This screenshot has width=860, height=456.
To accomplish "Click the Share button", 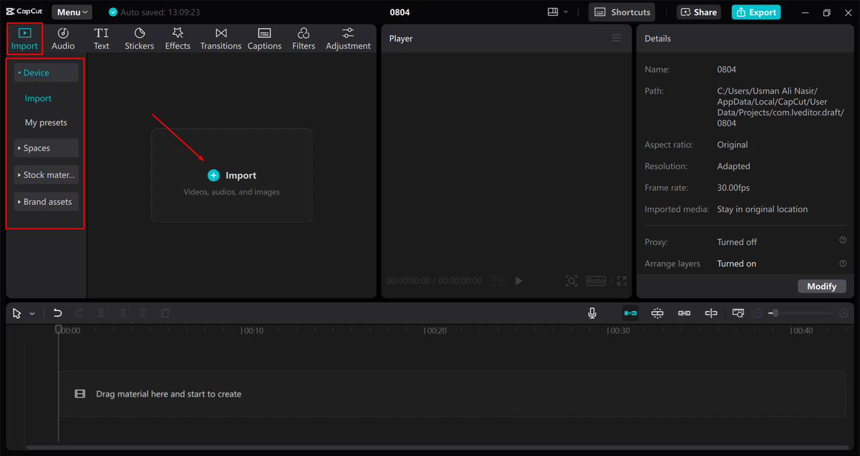I will 699,12.
